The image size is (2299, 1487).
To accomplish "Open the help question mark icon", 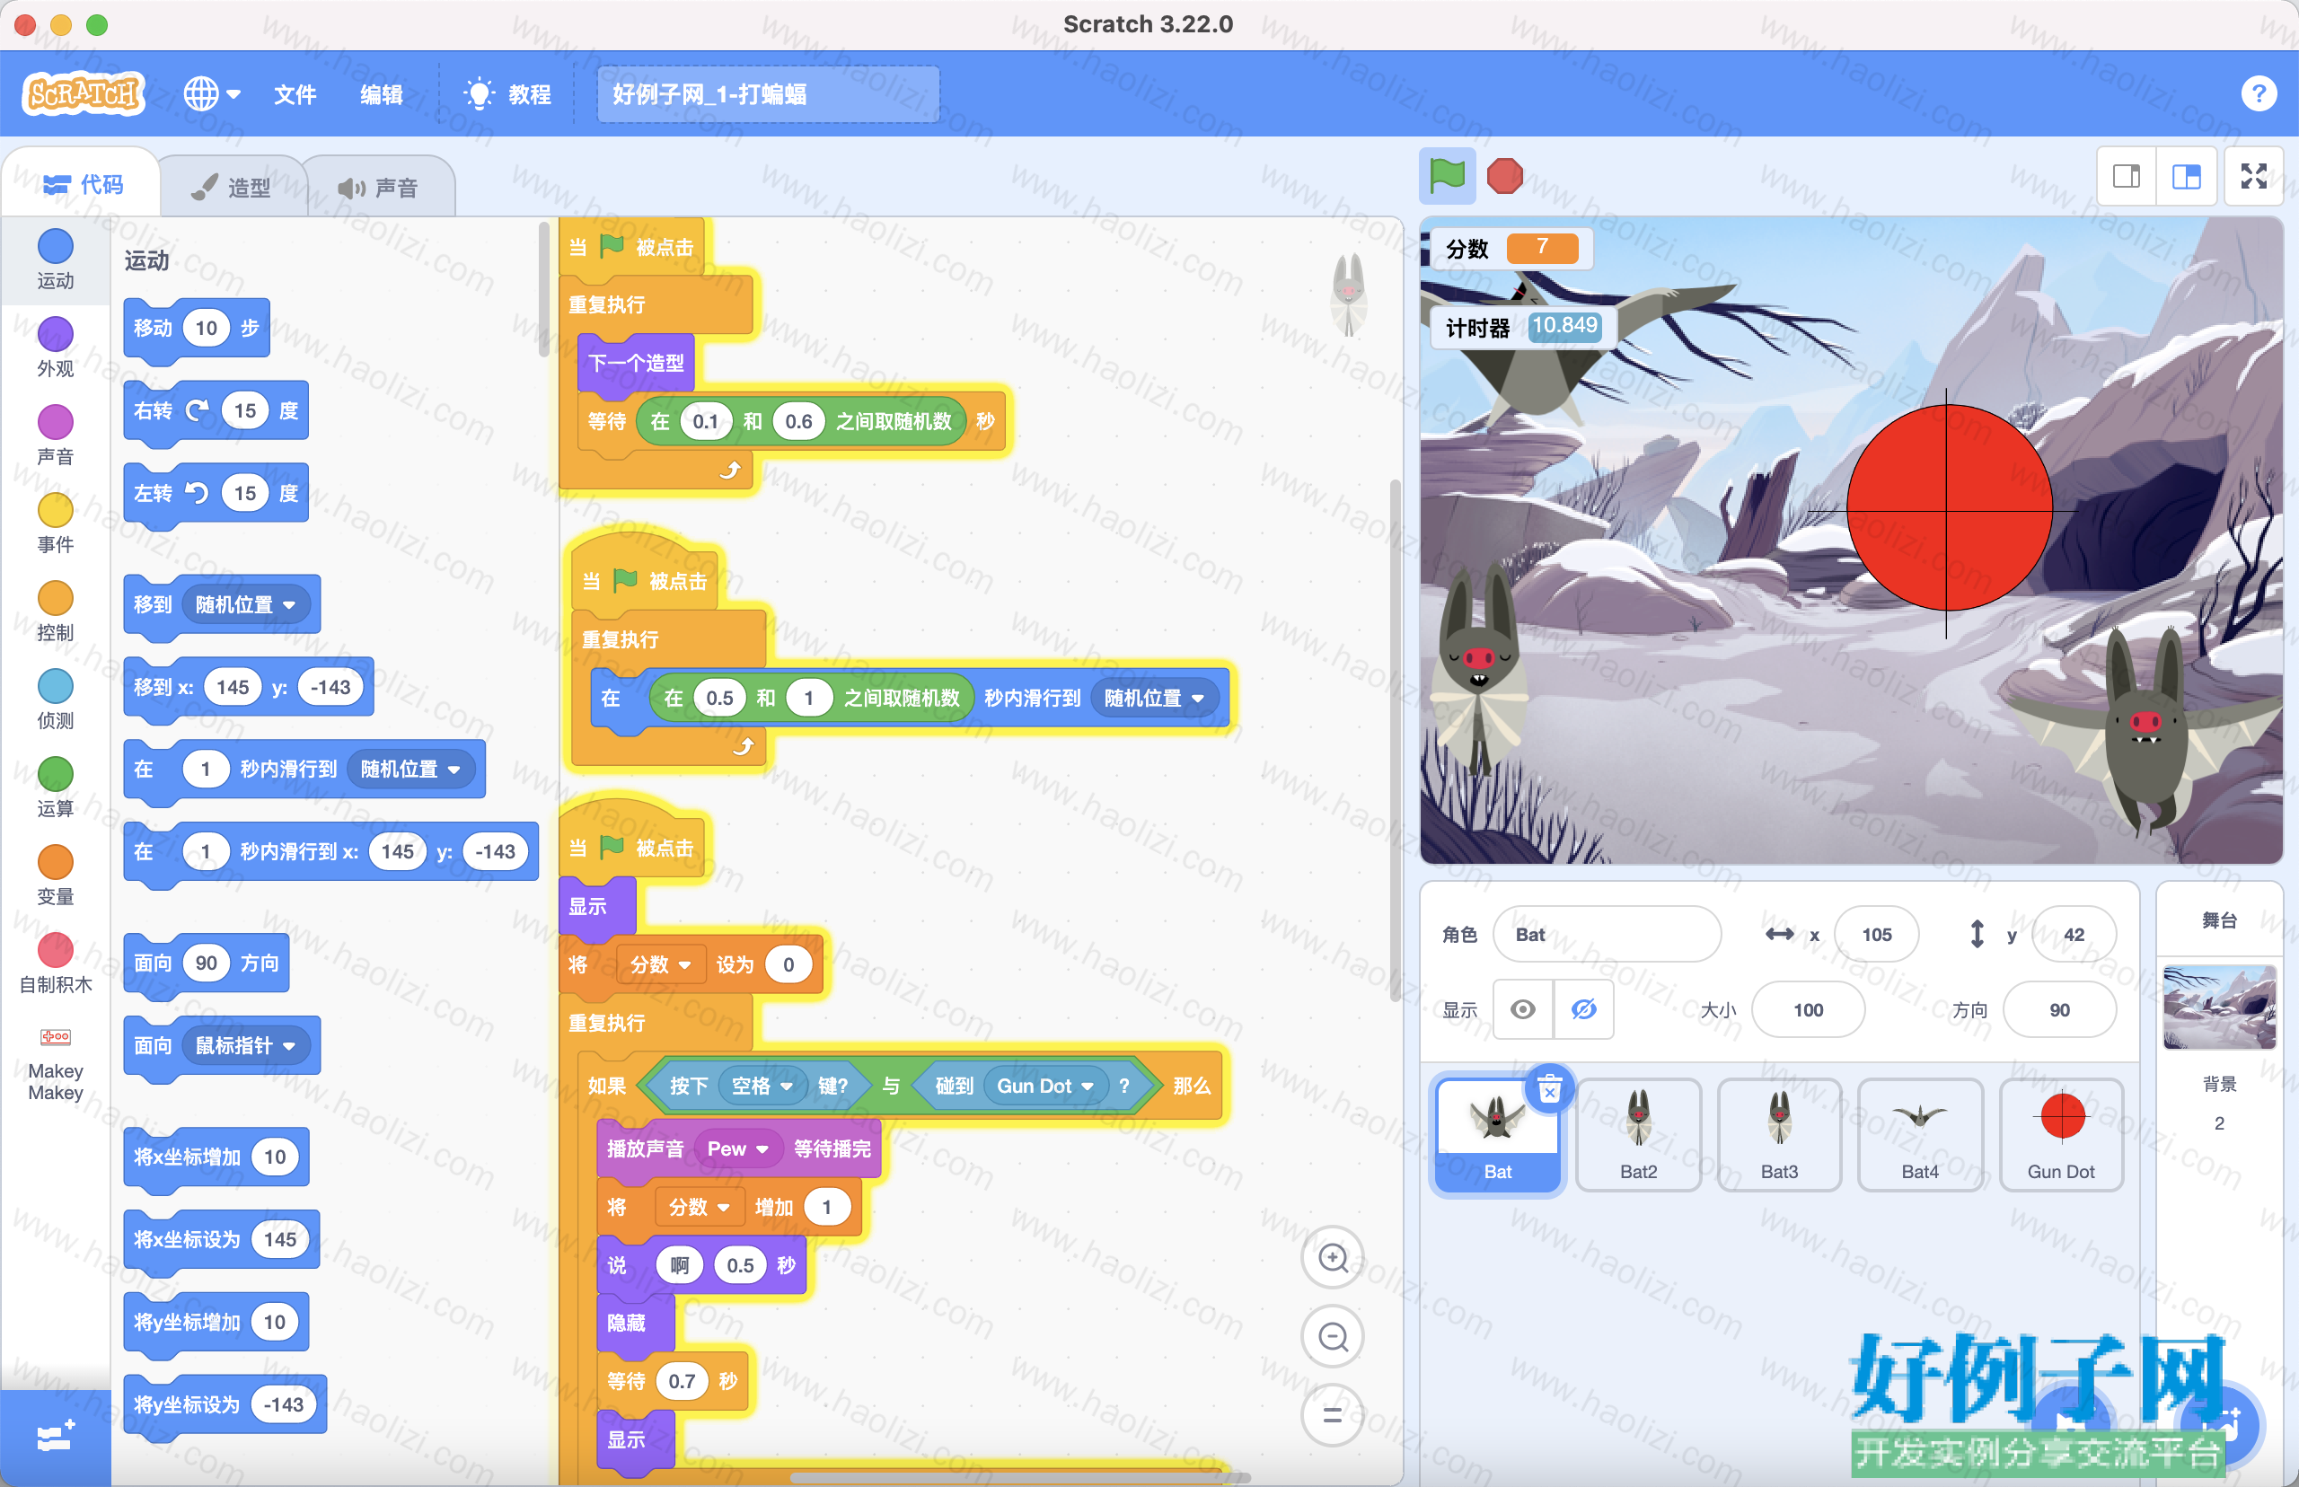I will coord(2258,93).
